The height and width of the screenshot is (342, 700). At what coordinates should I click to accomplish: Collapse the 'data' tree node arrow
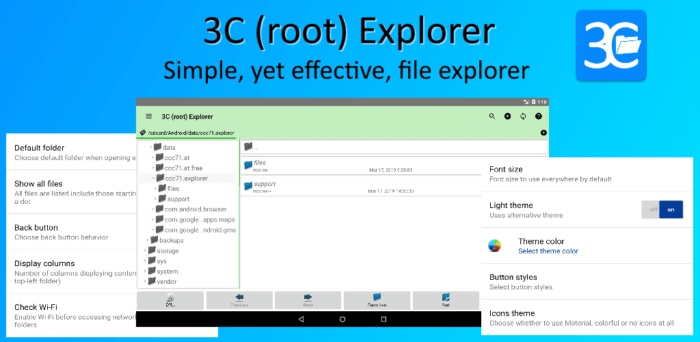tap(150, 147)
